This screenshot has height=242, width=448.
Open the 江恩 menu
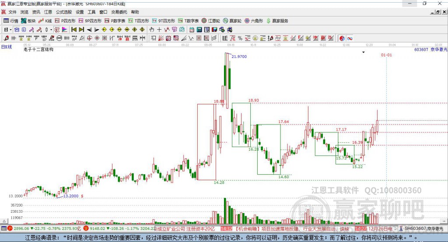pyautogui.click(x=48, y=12)
